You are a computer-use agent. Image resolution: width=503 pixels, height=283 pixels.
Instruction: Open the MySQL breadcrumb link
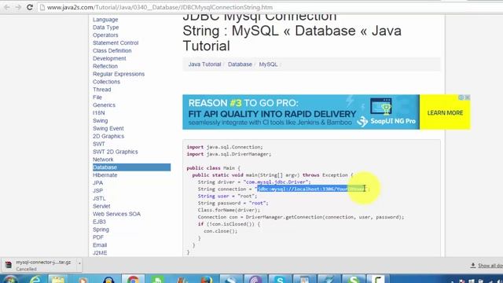point(268,64)
